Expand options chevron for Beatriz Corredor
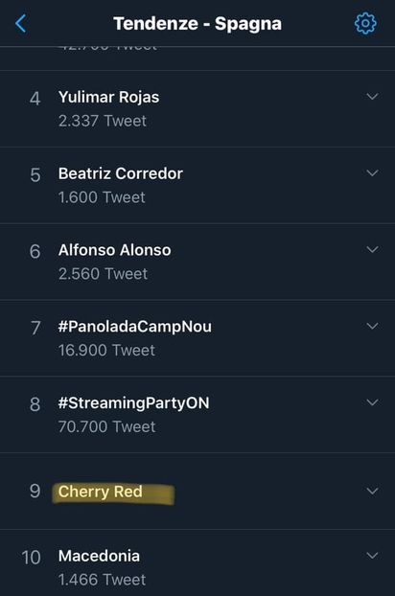The image size is (395, 596). pyautogui.click(x=372, y=172)
